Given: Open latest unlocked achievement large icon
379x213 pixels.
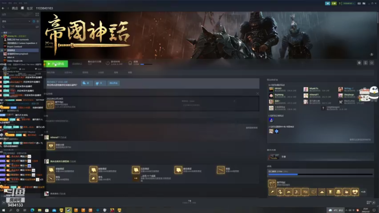Looking at the screenshot, I should (272, 184).
